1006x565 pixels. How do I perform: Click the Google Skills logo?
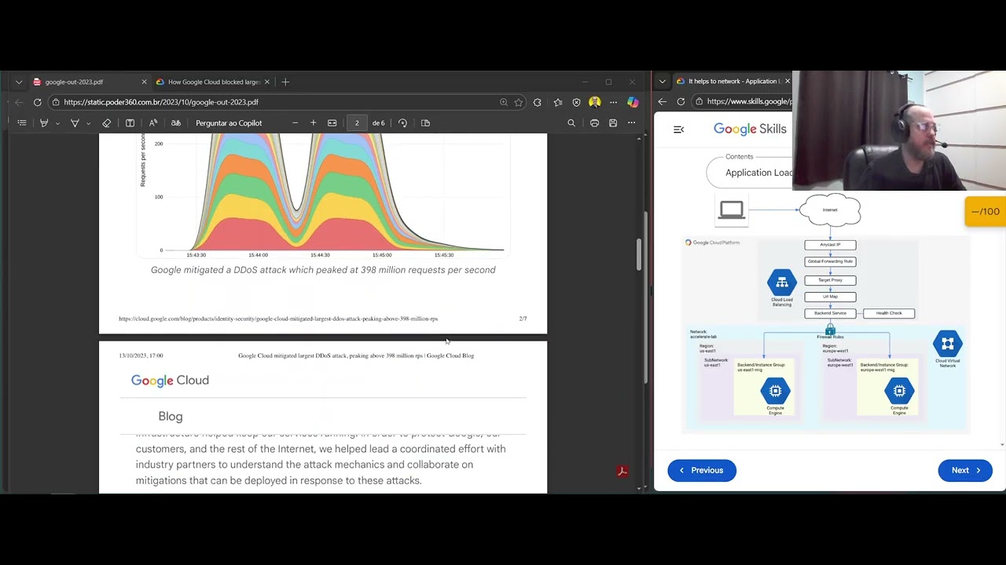coord(750,129)
